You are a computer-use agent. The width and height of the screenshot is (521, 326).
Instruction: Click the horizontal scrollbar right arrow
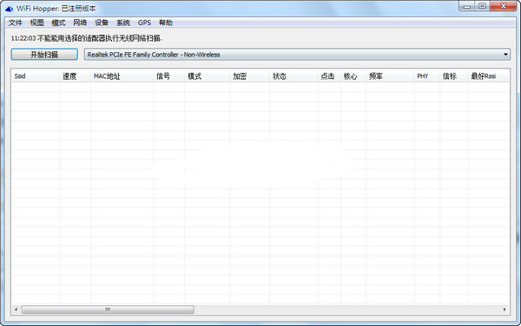coord(505,310)
